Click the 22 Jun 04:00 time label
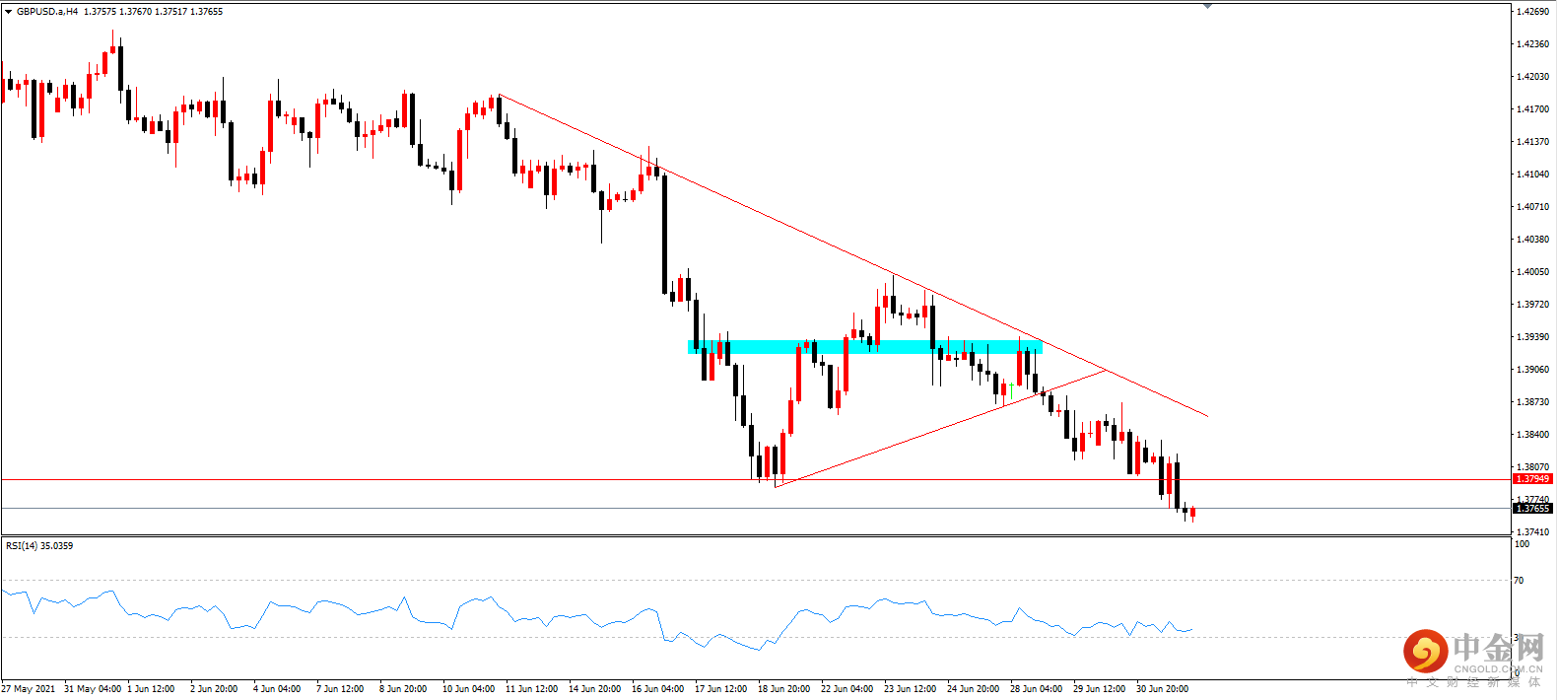1558x700 pixels. point(847,689)
